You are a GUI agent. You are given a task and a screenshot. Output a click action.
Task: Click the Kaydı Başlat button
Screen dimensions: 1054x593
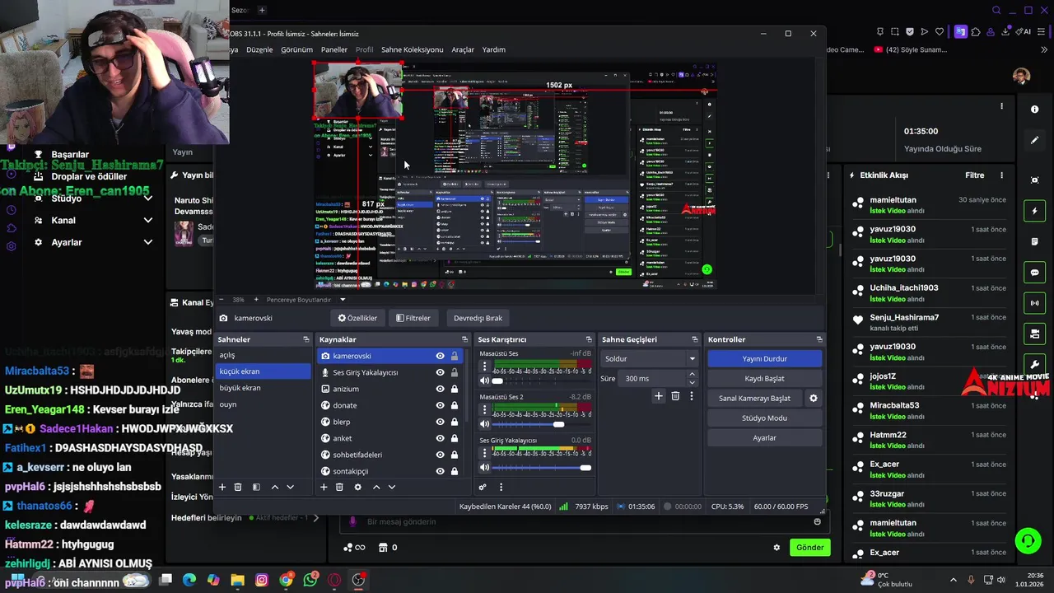[764, 379]
